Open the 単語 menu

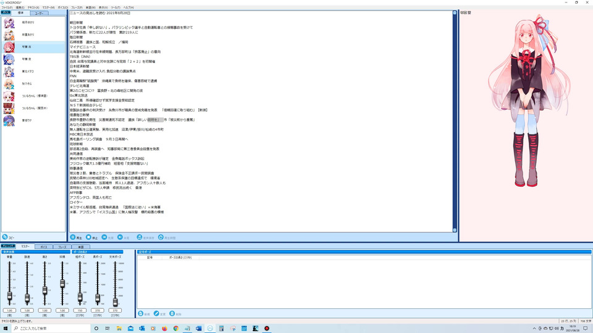click(90, 7)
